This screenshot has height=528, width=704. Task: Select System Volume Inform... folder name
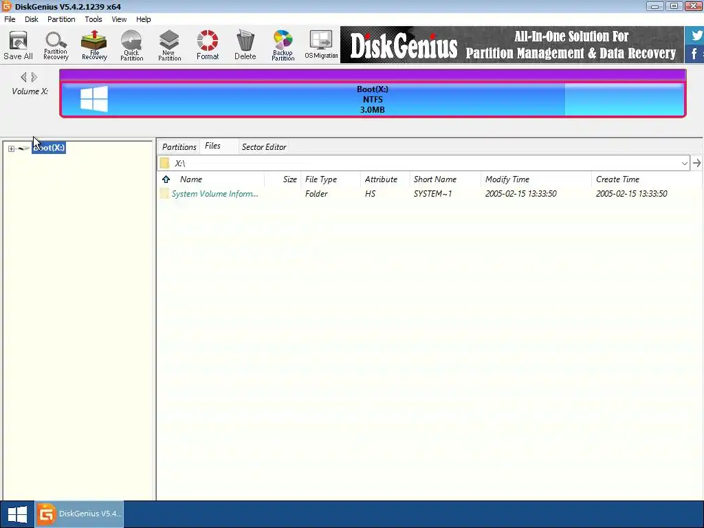coord(215,194)
